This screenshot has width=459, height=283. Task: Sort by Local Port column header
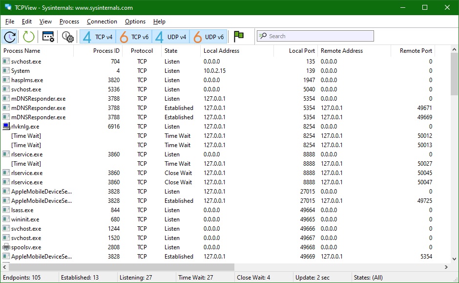(295, 51)
